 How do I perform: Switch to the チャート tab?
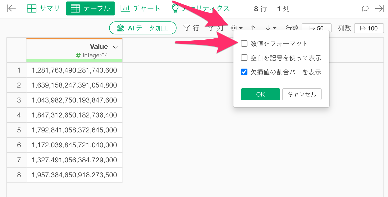click(140, 8)
